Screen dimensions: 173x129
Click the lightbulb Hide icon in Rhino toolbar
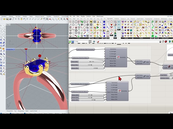pos(61,19)
